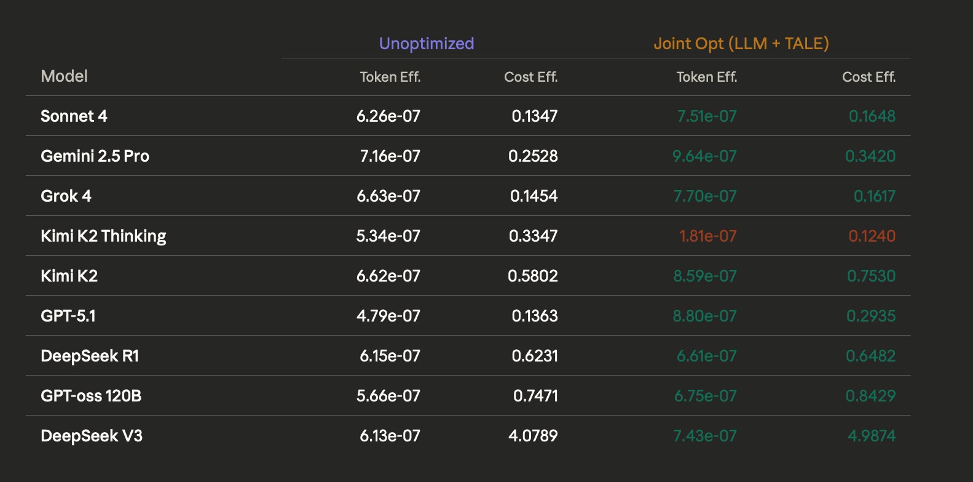
Task: Select the Gemini 2.5 Pro model name
Action: [x=95, y=156]
